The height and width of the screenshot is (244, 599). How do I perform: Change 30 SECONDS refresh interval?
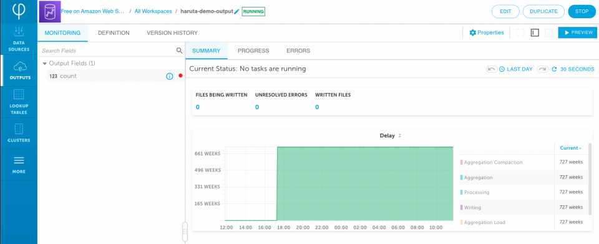click(x=577, y=69)
